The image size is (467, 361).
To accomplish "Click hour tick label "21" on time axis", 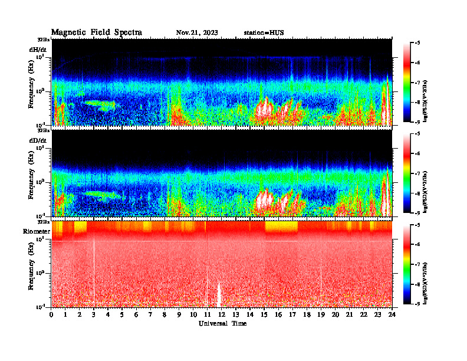I will [x=349, y=314].
